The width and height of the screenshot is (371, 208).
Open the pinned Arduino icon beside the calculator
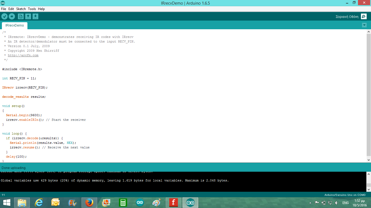[x=140, y=203]
